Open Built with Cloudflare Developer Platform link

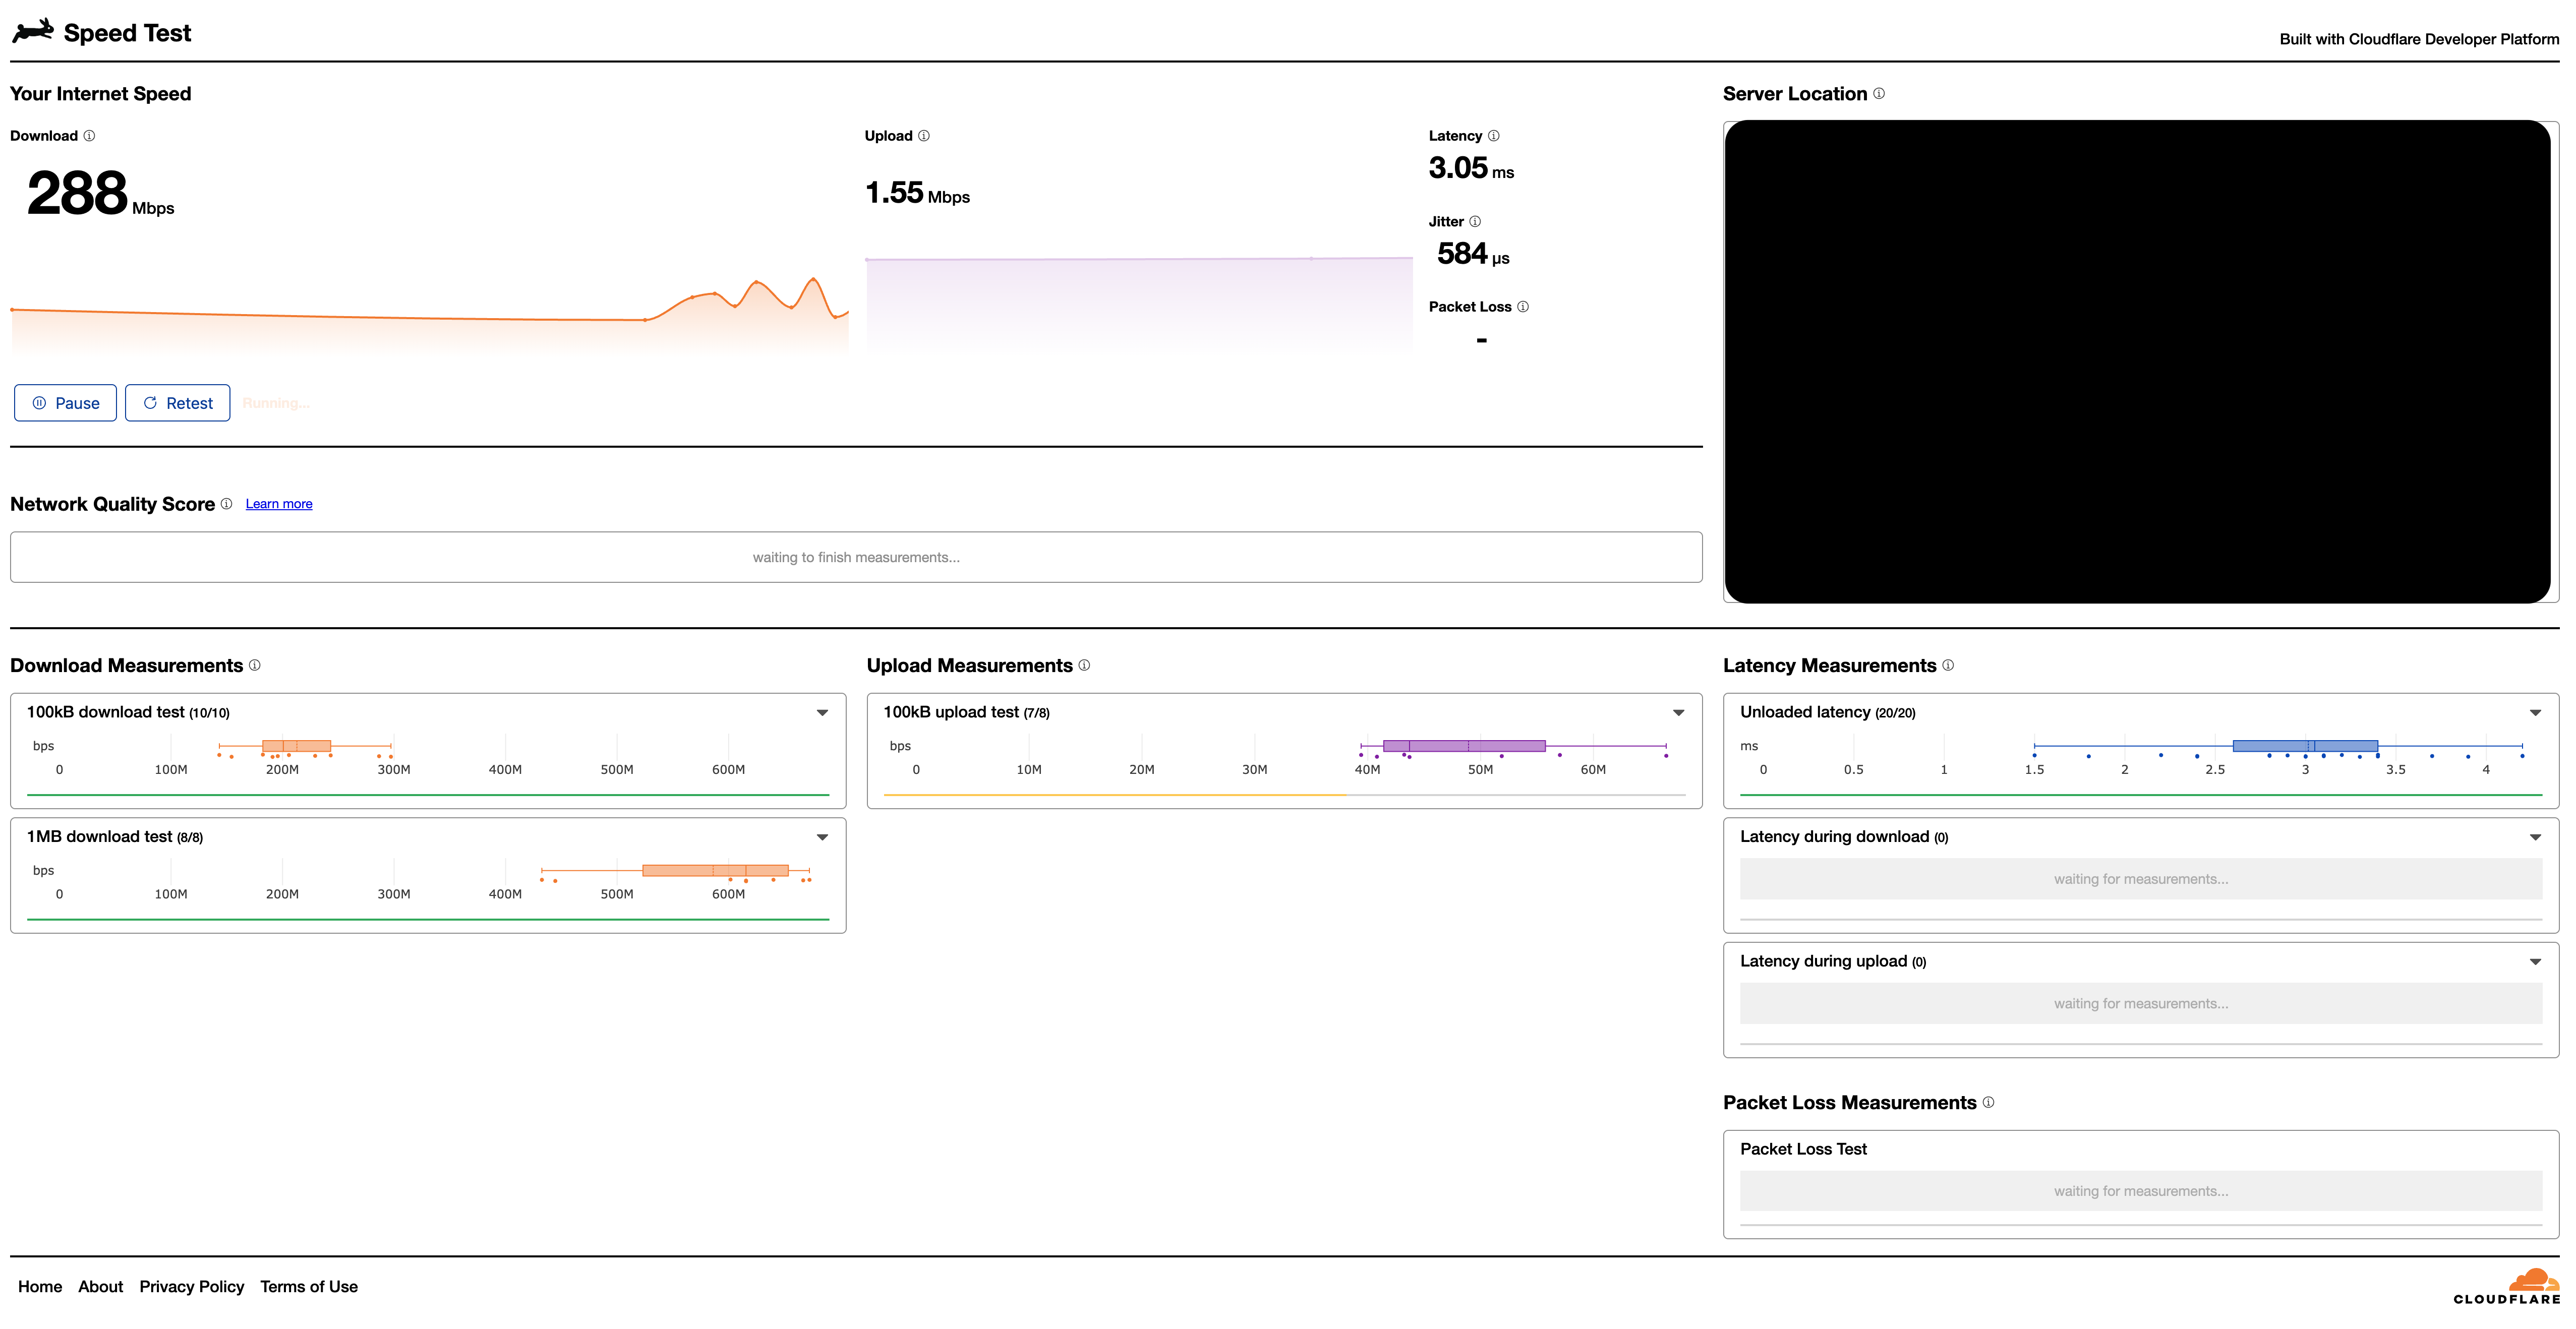click(x=2419, y=39)
